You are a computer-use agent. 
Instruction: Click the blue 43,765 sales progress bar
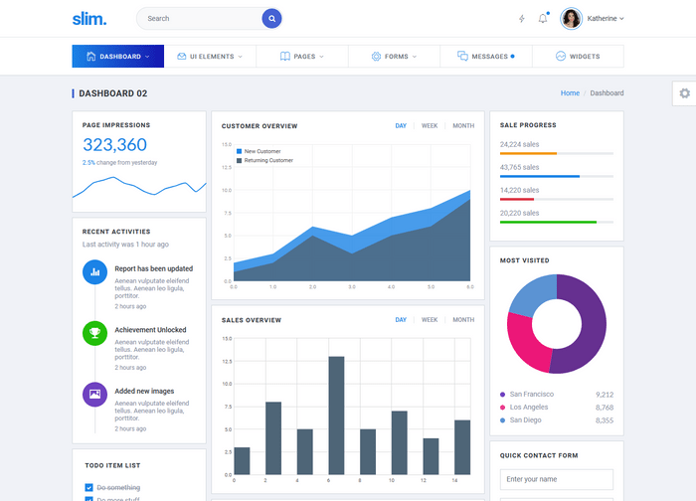pos(540,177)
